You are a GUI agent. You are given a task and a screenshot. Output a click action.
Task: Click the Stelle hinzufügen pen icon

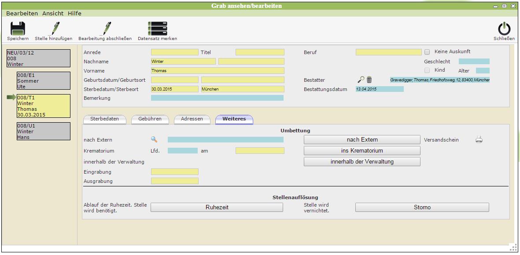click(x=54, y=29)
